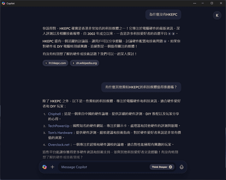Start voice input with microphone icon
The image size is (226, 180).
(x=182, y=167)
